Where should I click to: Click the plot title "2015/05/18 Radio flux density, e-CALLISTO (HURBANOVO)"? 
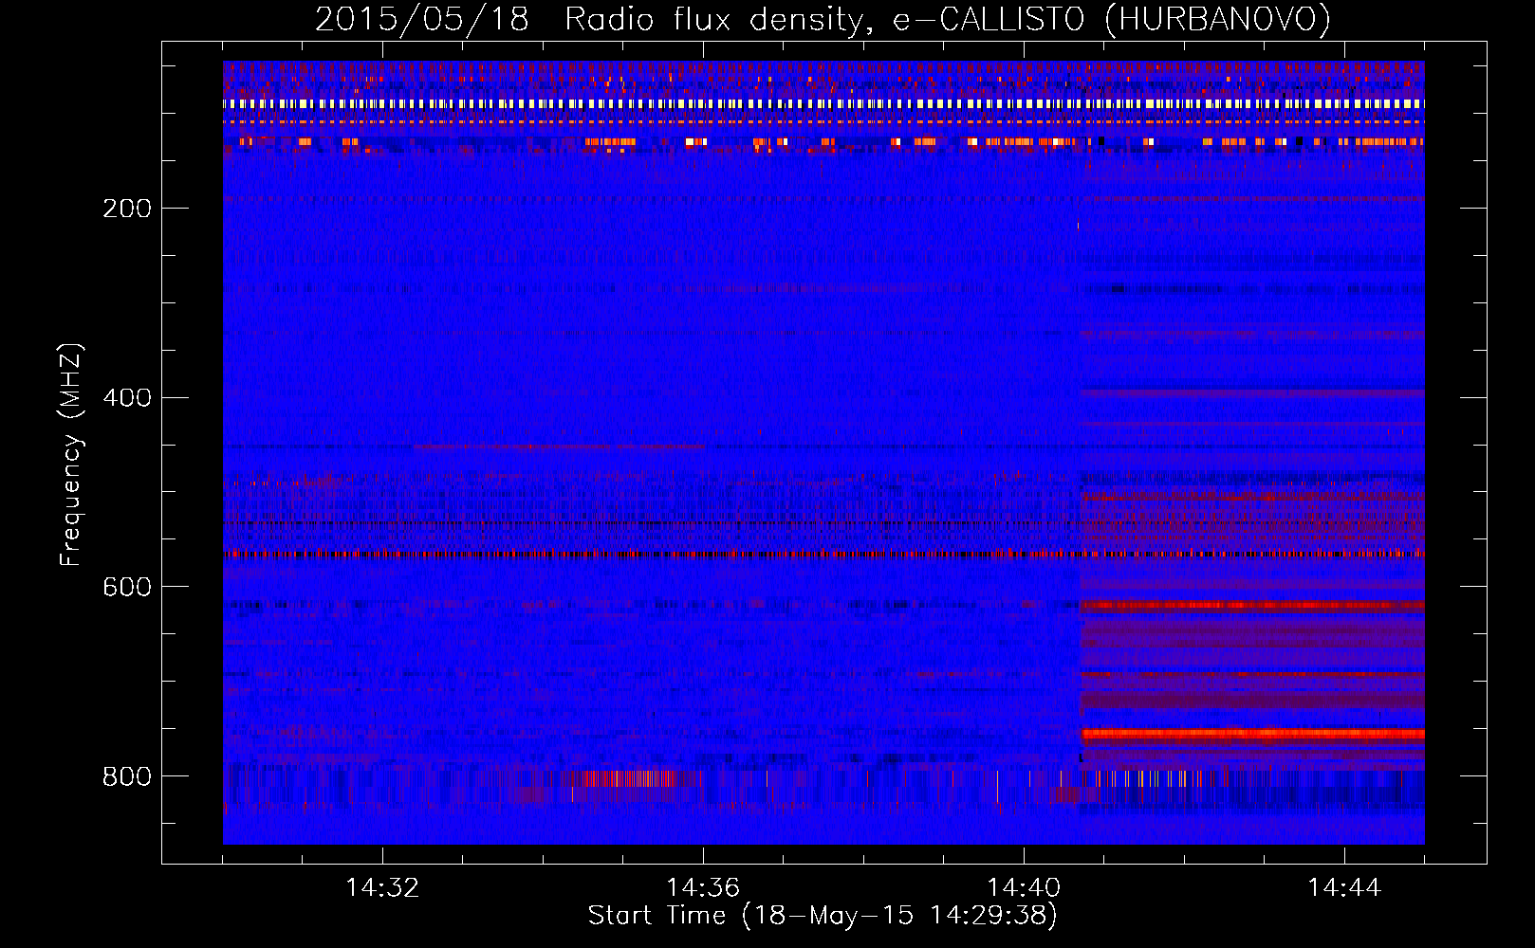(823, 20)
